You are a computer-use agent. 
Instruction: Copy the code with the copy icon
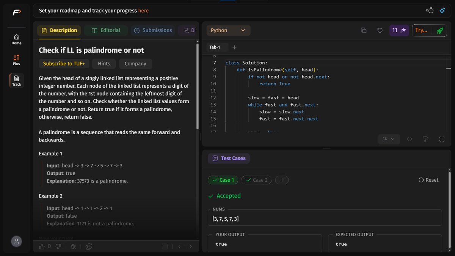click(364, 30)
